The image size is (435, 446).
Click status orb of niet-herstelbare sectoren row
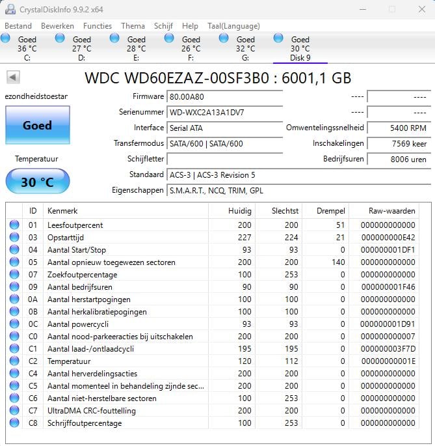14,398
